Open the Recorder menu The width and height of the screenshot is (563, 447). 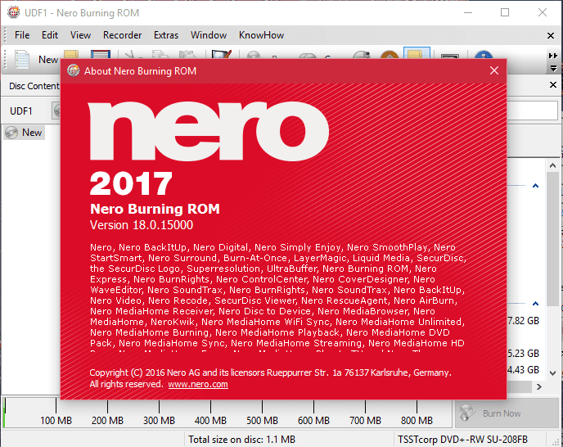point(122,35)
